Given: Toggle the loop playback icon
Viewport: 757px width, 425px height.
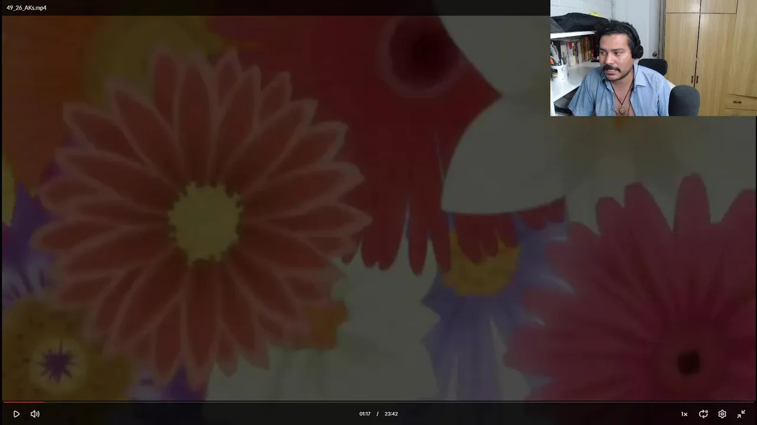Looking at the screenshot, I should click(x=703, y=414).
